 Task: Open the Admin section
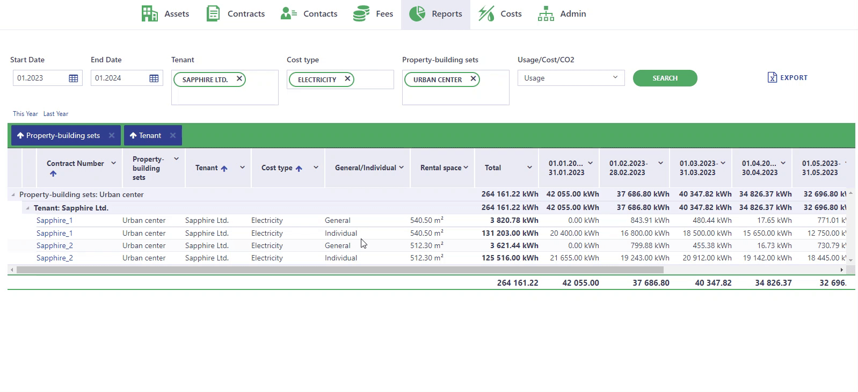tap(562, 14)
